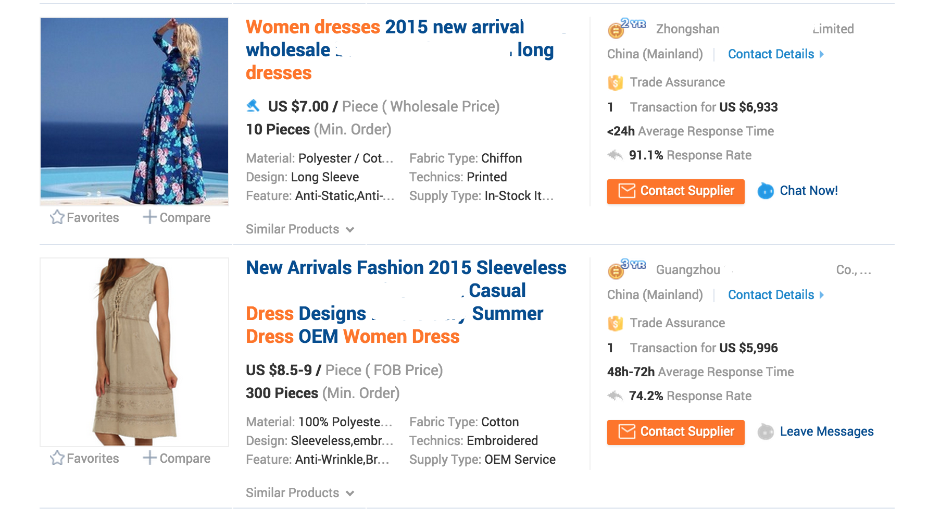Click the grey Leave Messages icon

766,431
